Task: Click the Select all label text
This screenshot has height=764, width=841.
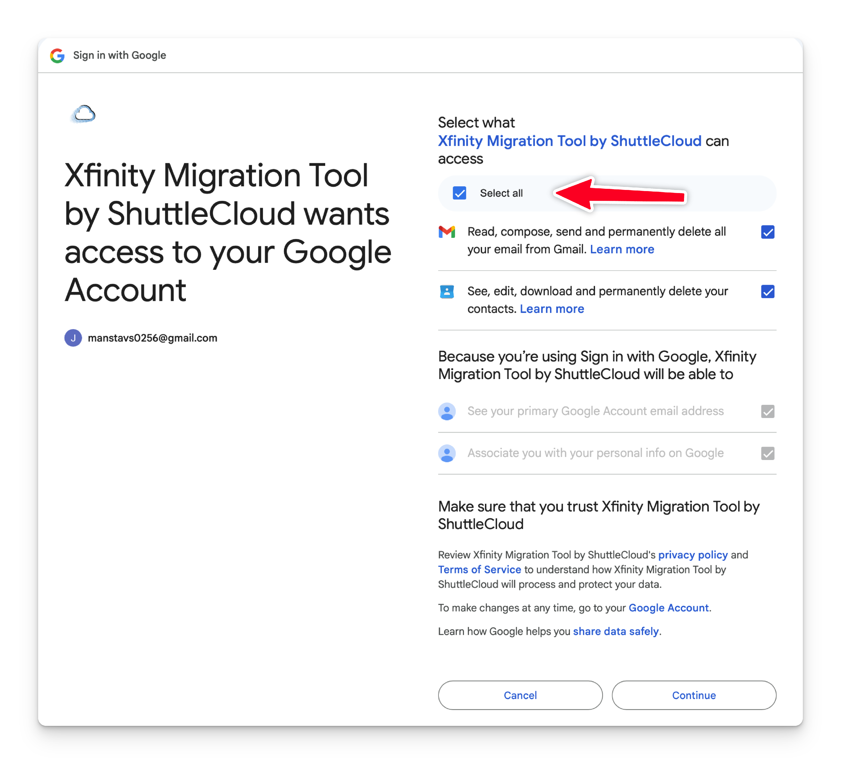Action: 501,193
